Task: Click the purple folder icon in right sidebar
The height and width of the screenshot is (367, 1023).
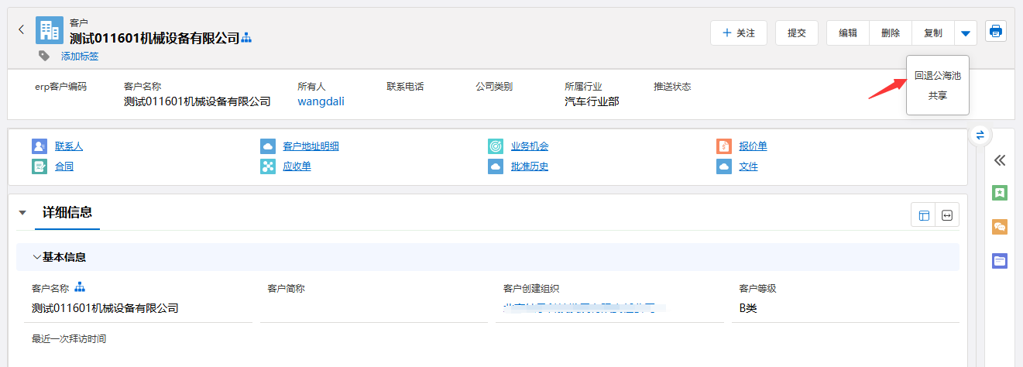Action: tap(1000, 261)
